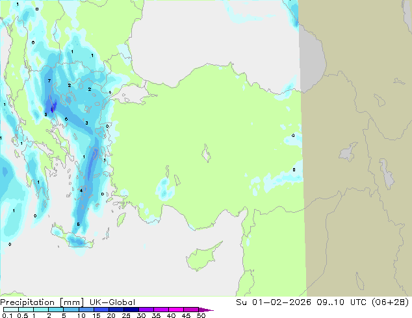This screenshot has width=412, height=318.
Task: Click the legend scale label "20"
Action: (x=111, y=315)
